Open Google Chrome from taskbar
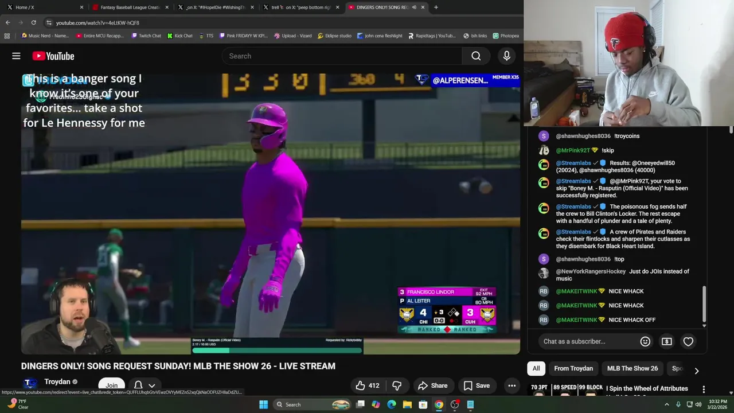Screen dimensions: 734x413 tap(439, 404)
